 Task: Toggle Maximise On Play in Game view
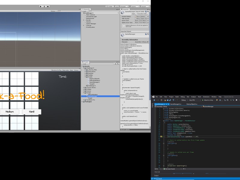pyautogui.click(x=56, y=70)
